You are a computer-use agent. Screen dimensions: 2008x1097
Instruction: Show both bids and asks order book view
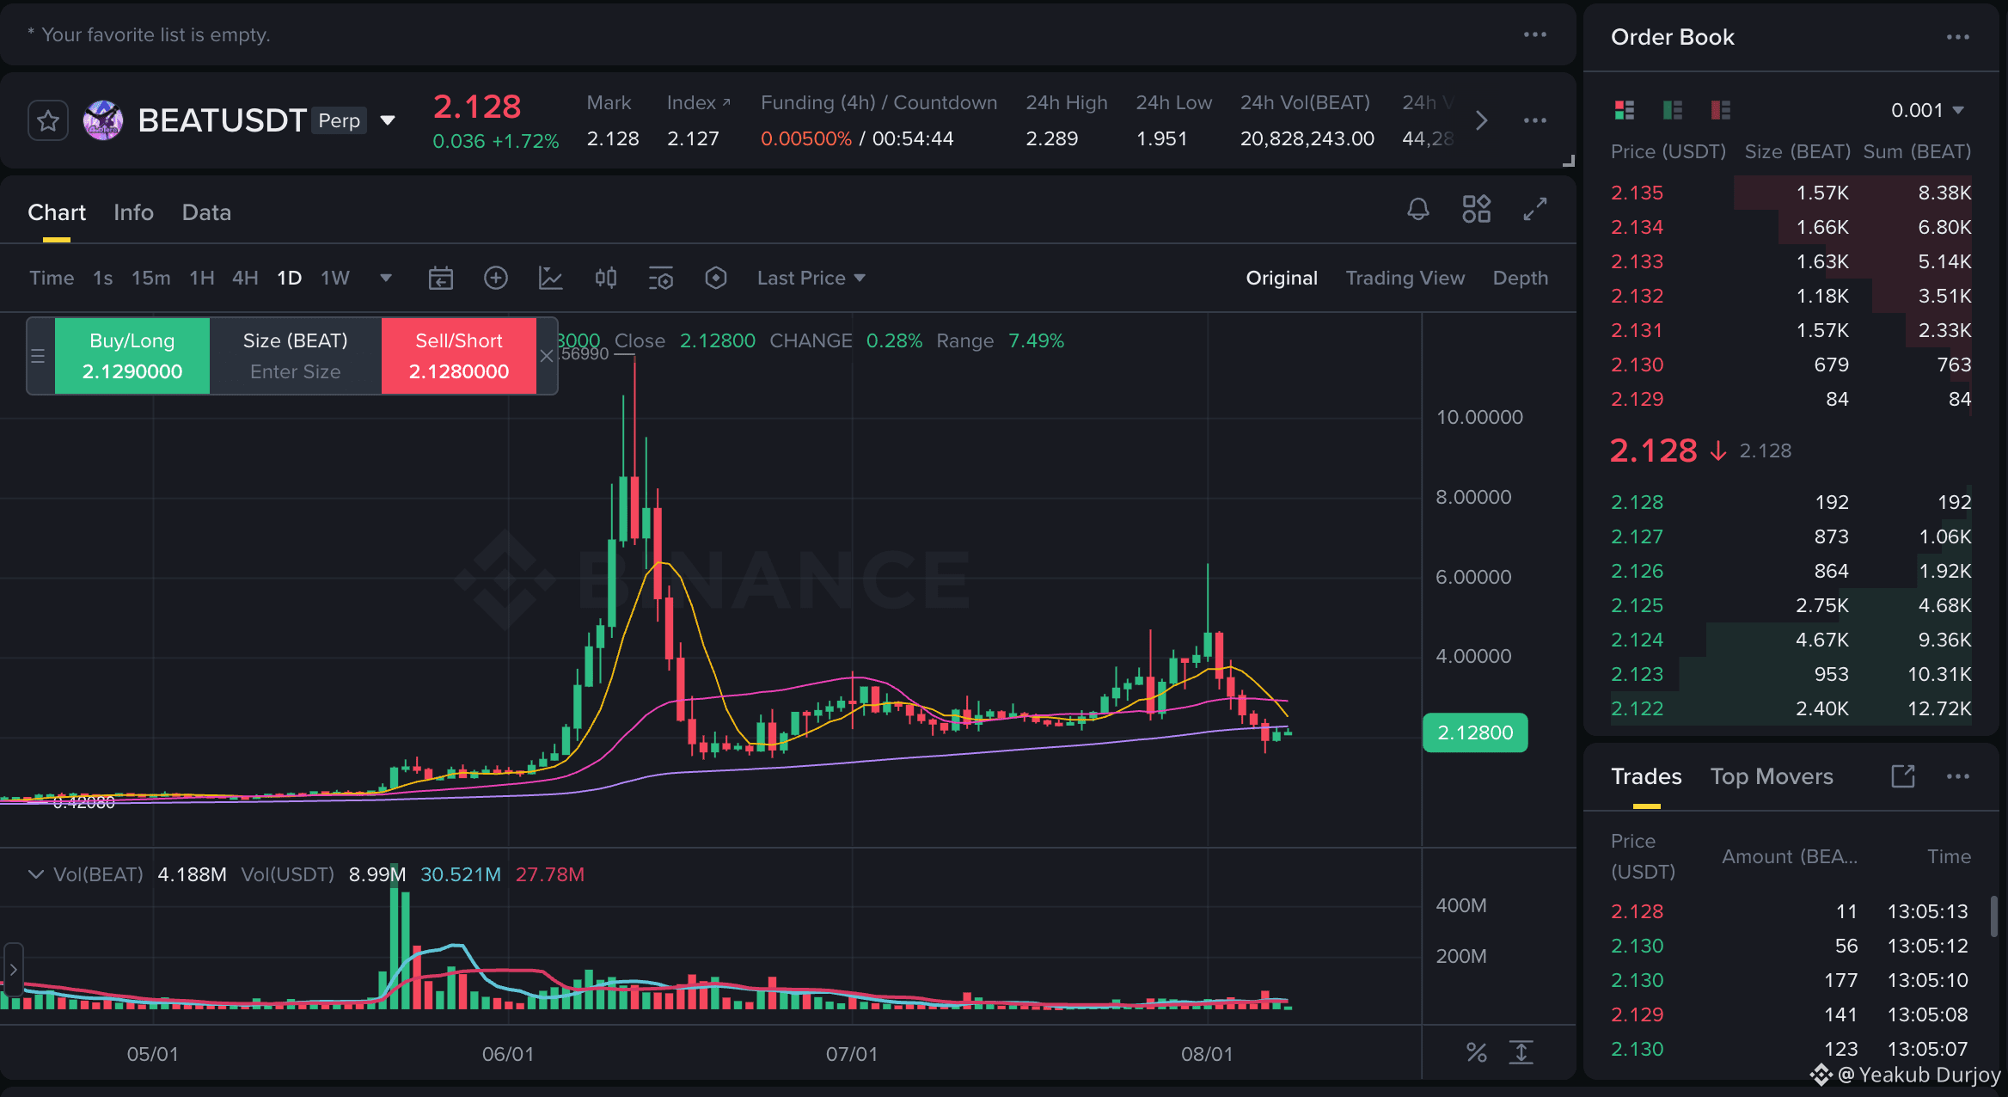click(x=1625, y=110)
